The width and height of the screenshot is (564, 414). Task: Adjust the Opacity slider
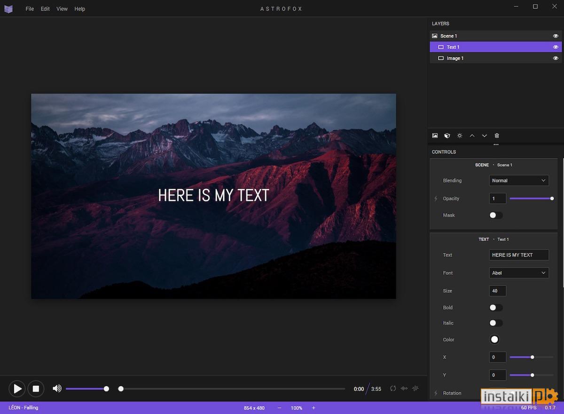[x=531, y=199]
